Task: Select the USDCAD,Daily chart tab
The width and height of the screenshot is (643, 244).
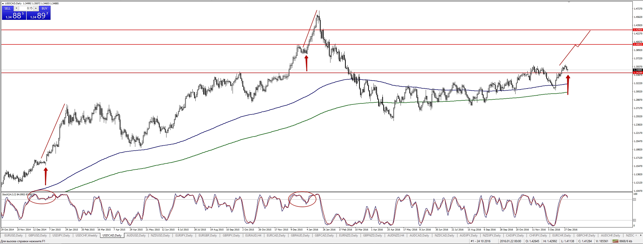Action: pos(112,235)
